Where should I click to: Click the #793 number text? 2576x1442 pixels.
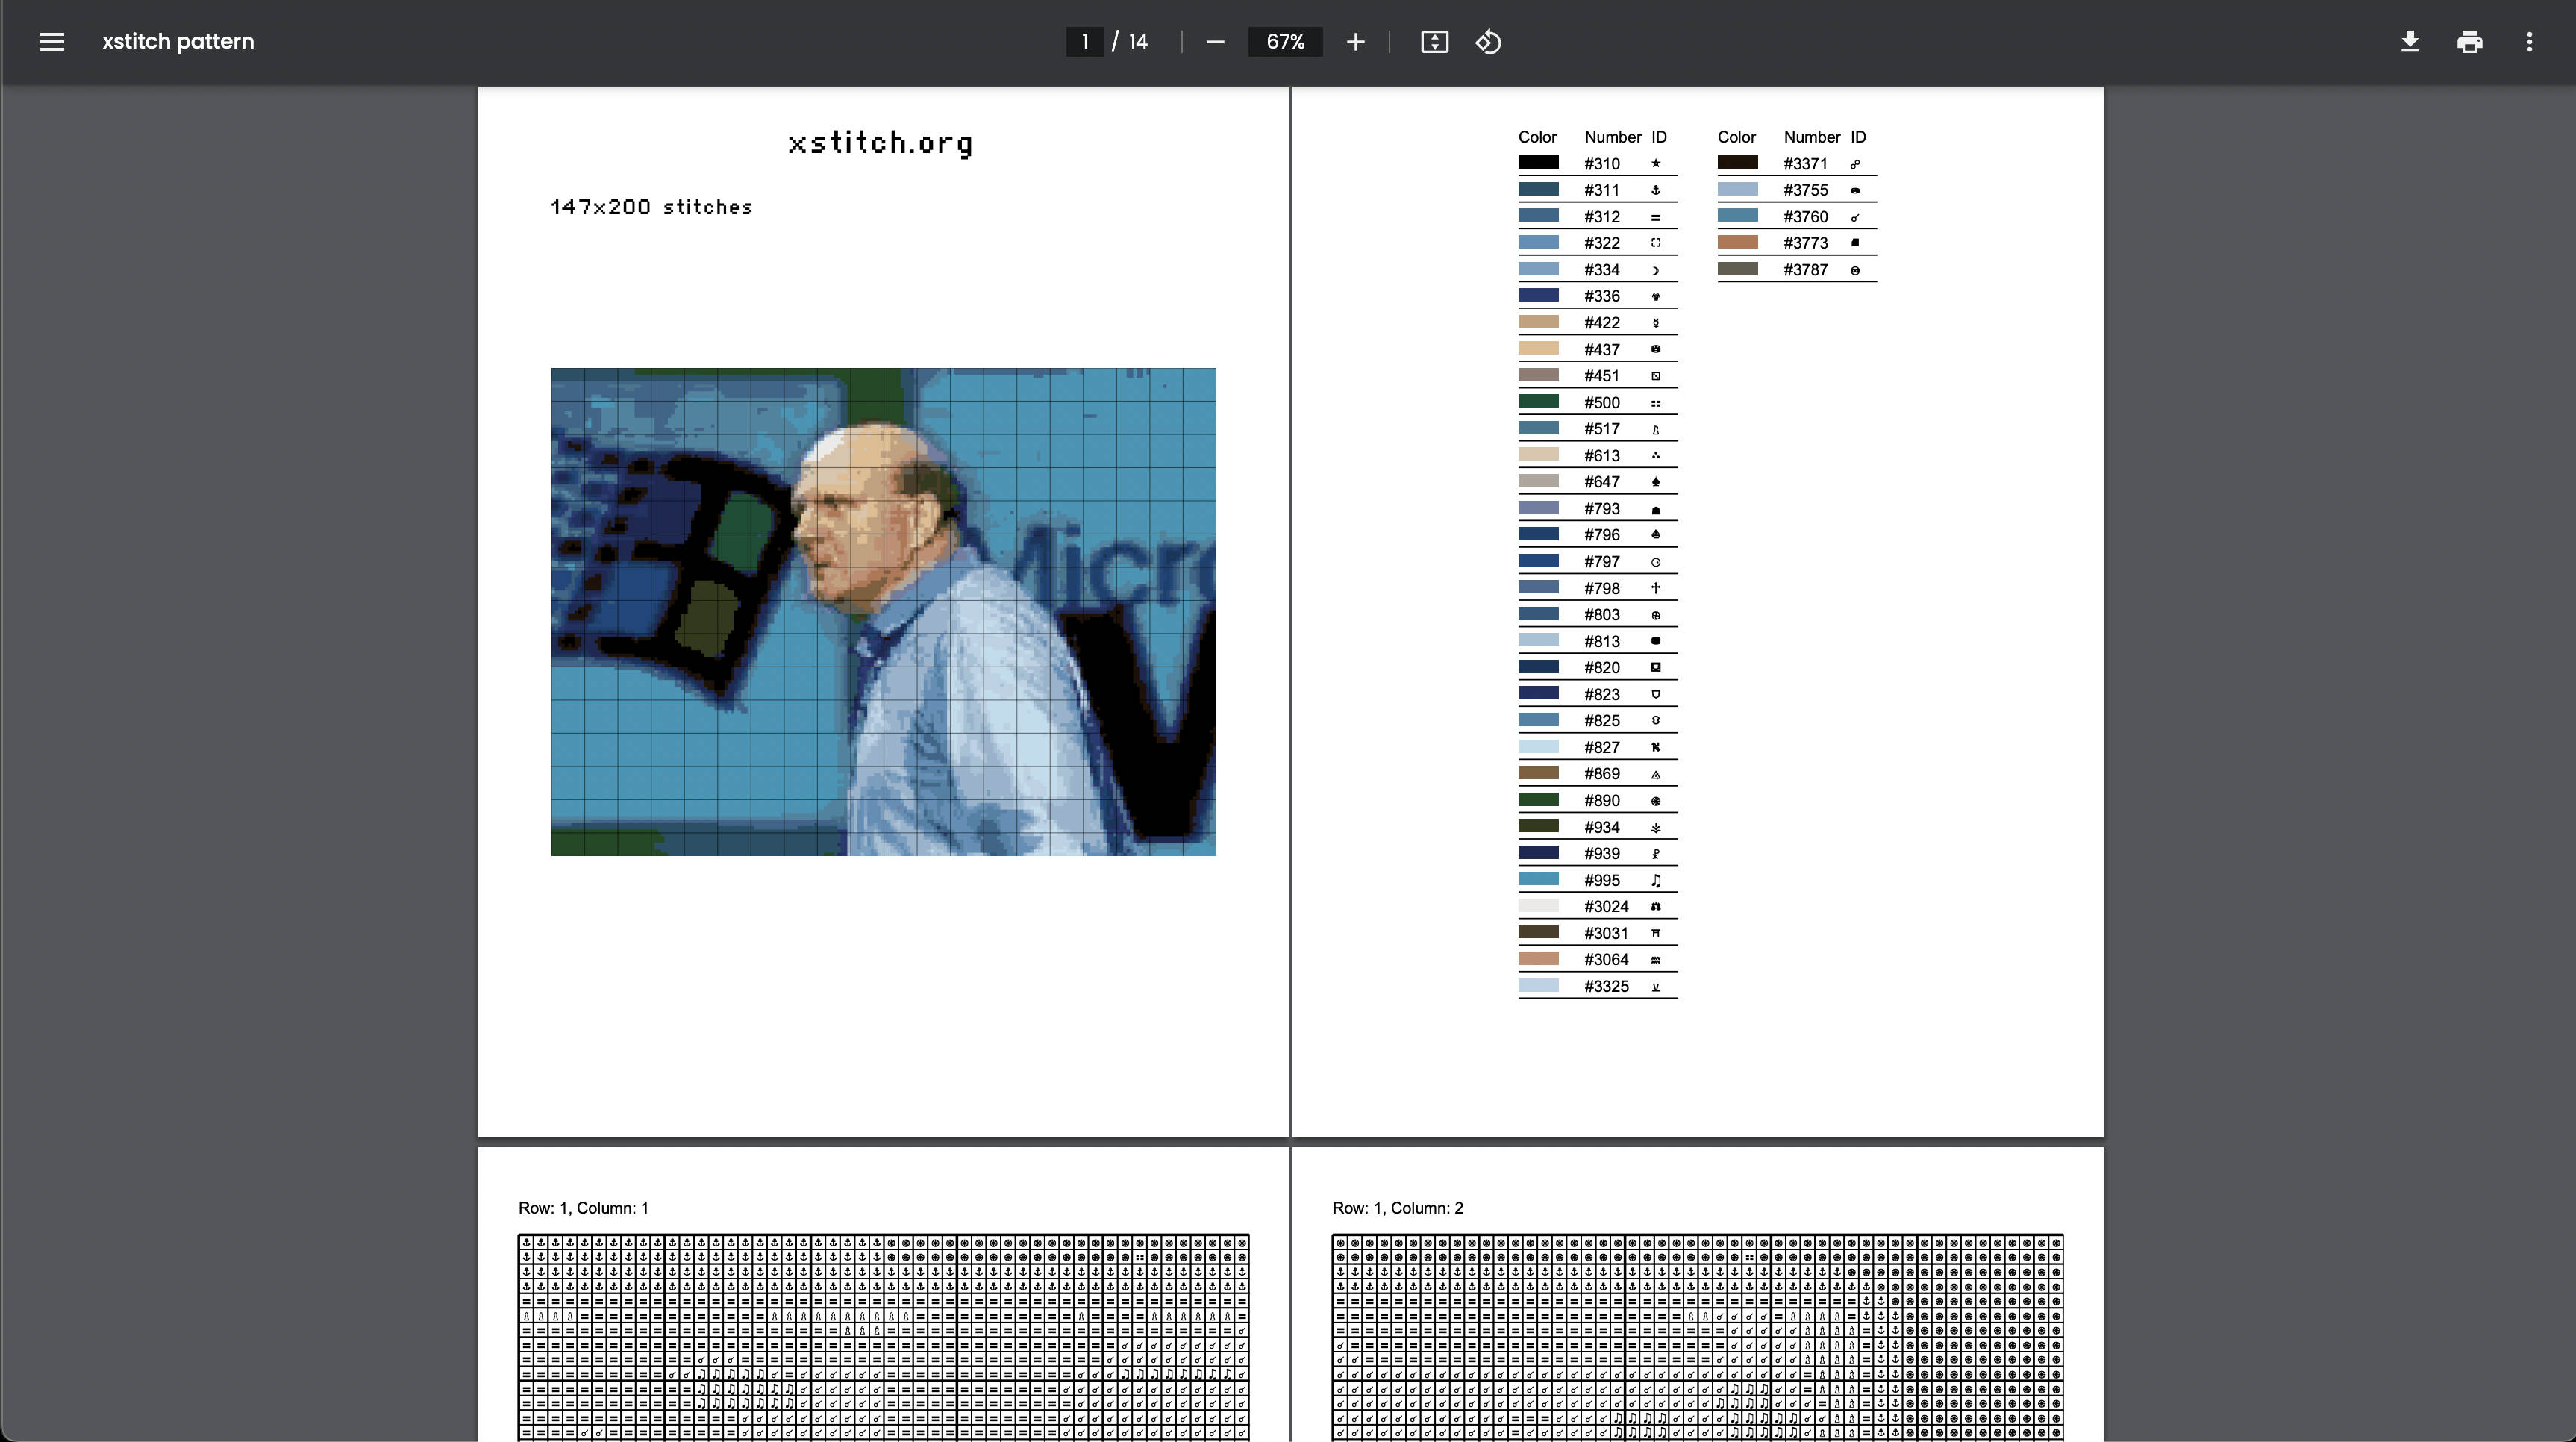pos(1602,508)
